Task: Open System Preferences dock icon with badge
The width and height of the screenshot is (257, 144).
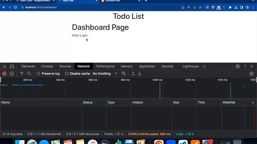Action: coord(207,142)
